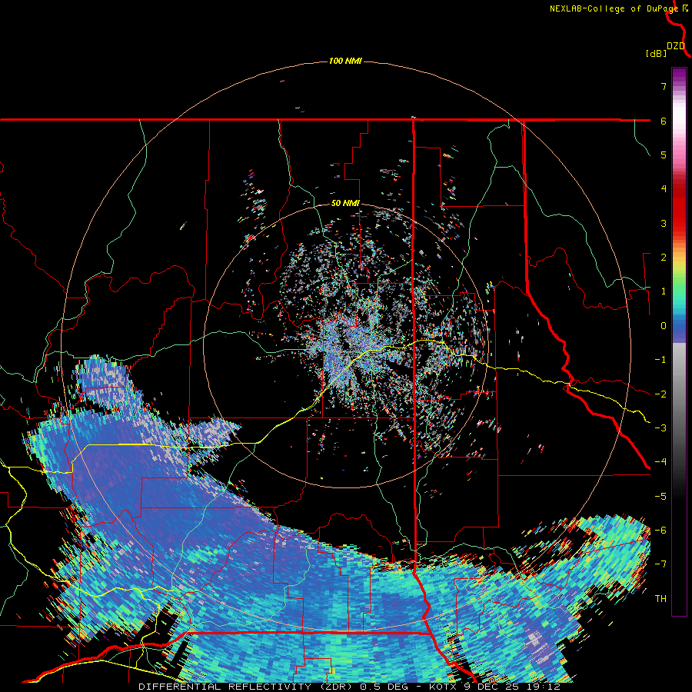Click the 100 NMI range ring label
Viewport: 692px width, 692px height.
[x=345, y=61]
